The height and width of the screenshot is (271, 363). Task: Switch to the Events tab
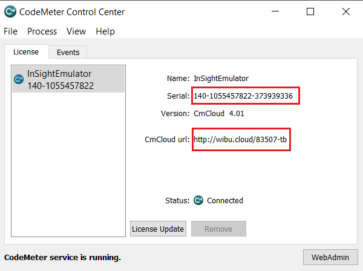pos(68,53)
